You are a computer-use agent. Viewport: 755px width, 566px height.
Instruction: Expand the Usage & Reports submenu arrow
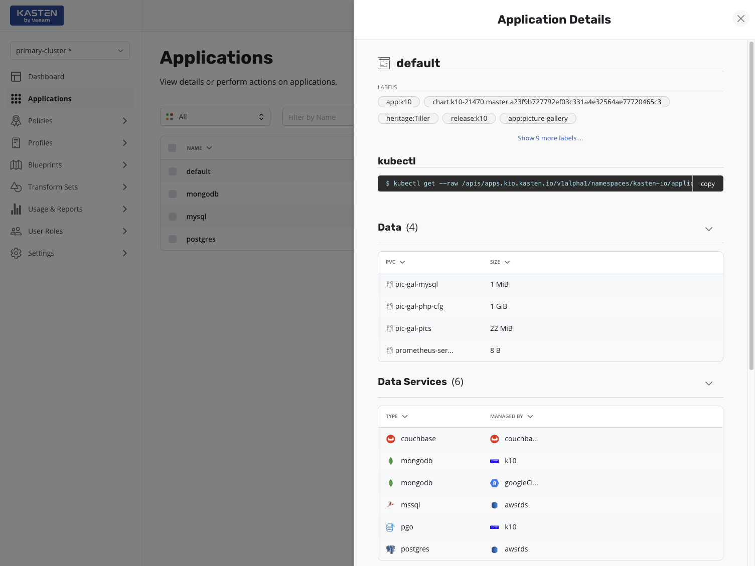point(125,209)
